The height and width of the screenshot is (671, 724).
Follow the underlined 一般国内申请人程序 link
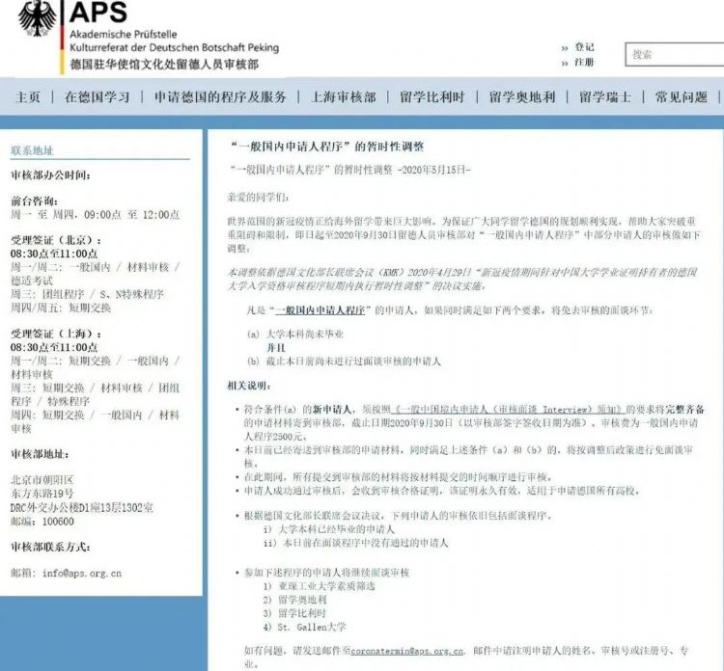(324, 310)
